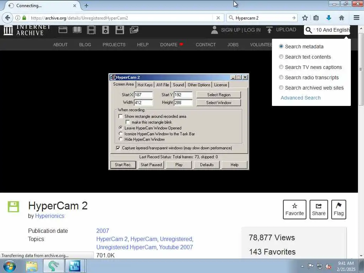This screenshot has height=273, width=364.
Task: Open the downloads arrow icon
Action: 329,18
